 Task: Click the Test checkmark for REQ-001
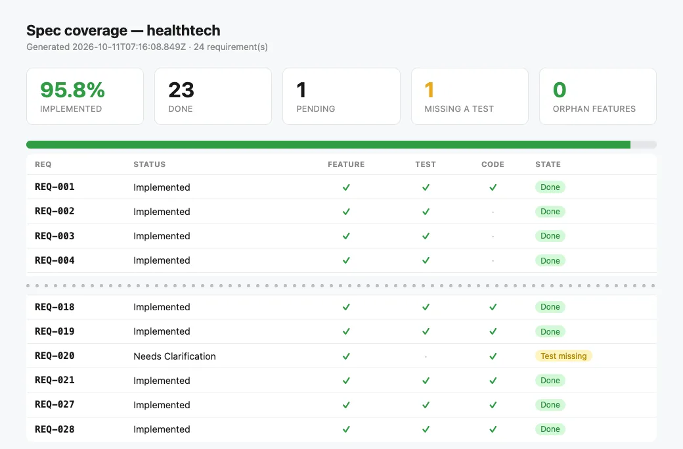[426, 187]
